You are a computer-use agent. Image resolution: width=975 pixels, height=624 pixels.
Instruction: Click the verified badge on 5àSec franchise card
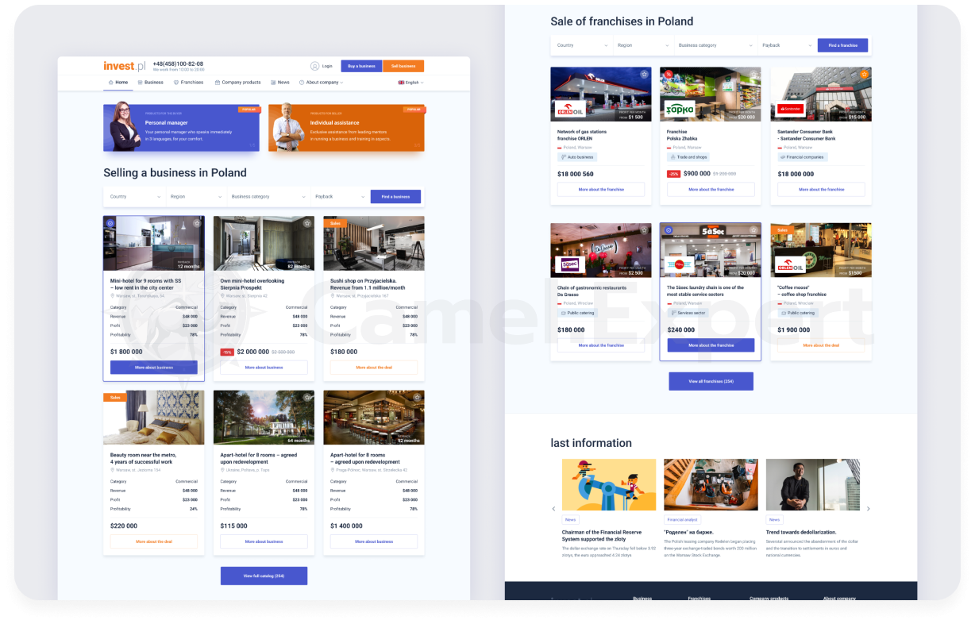669,230
